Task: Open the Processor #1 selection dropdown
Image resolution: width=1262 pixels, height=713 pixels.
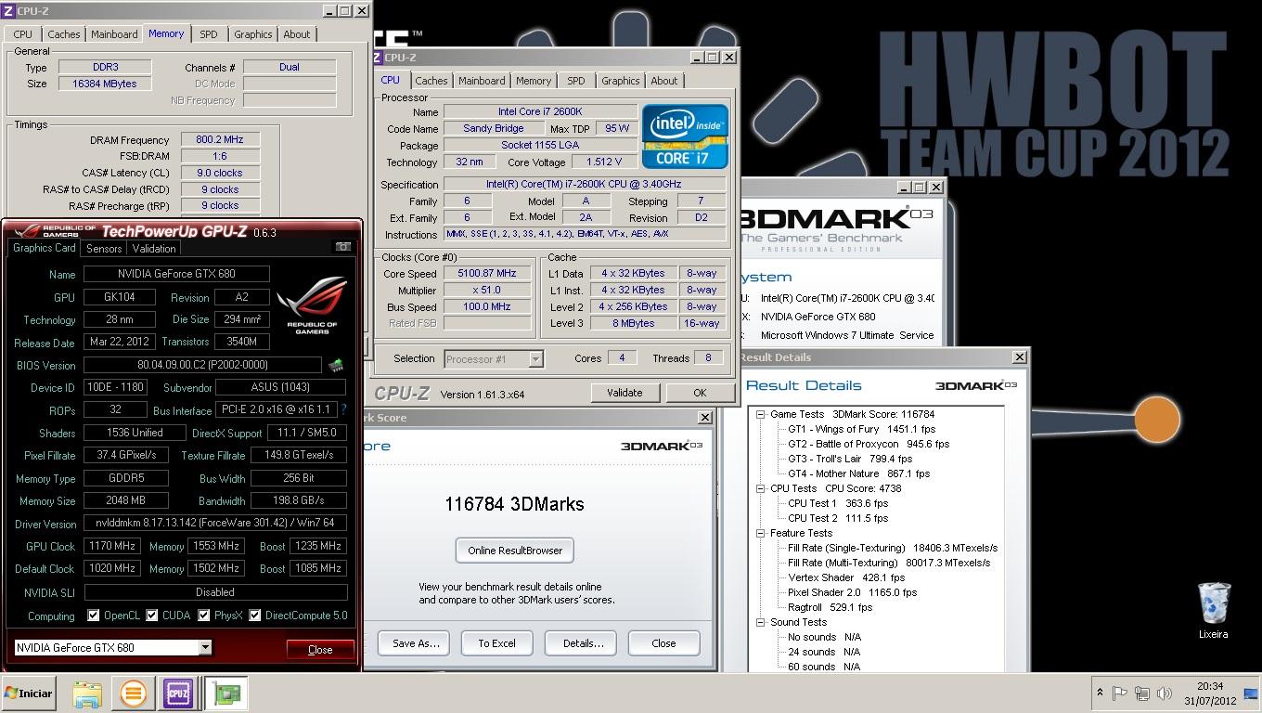Action: point(535,358)
